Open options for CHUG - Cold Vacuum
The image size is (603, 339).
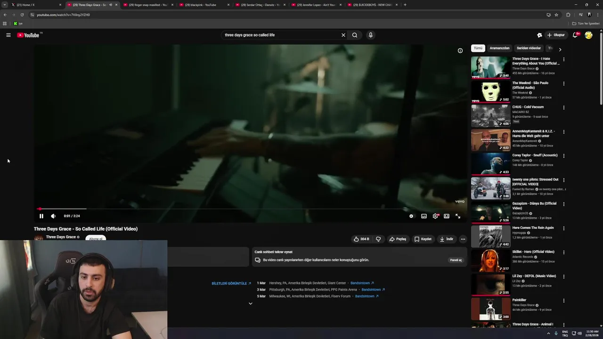[x=563, y=107]
